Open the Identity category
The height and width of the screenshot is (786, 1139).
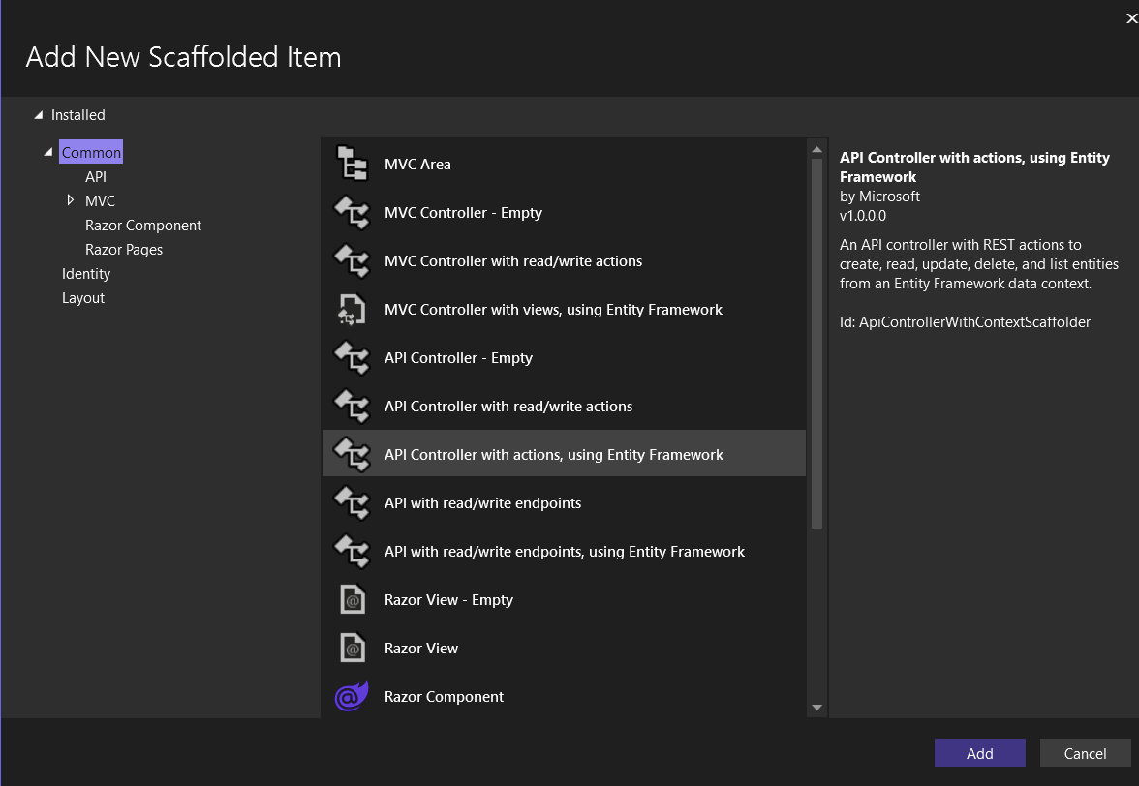click(85, 273)
